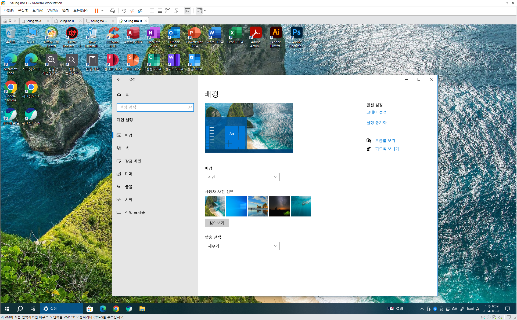Click VMware full screen mode icon
This screenshot has width=517, height=320.
pos(168,11)
